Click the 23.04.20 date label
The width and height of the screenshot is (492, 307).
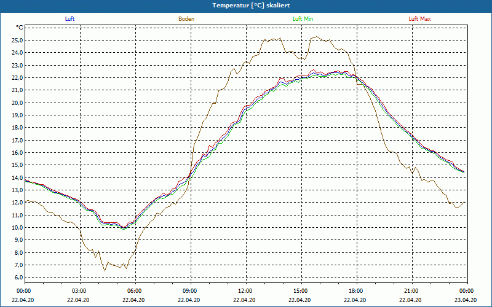pos(466,300)
